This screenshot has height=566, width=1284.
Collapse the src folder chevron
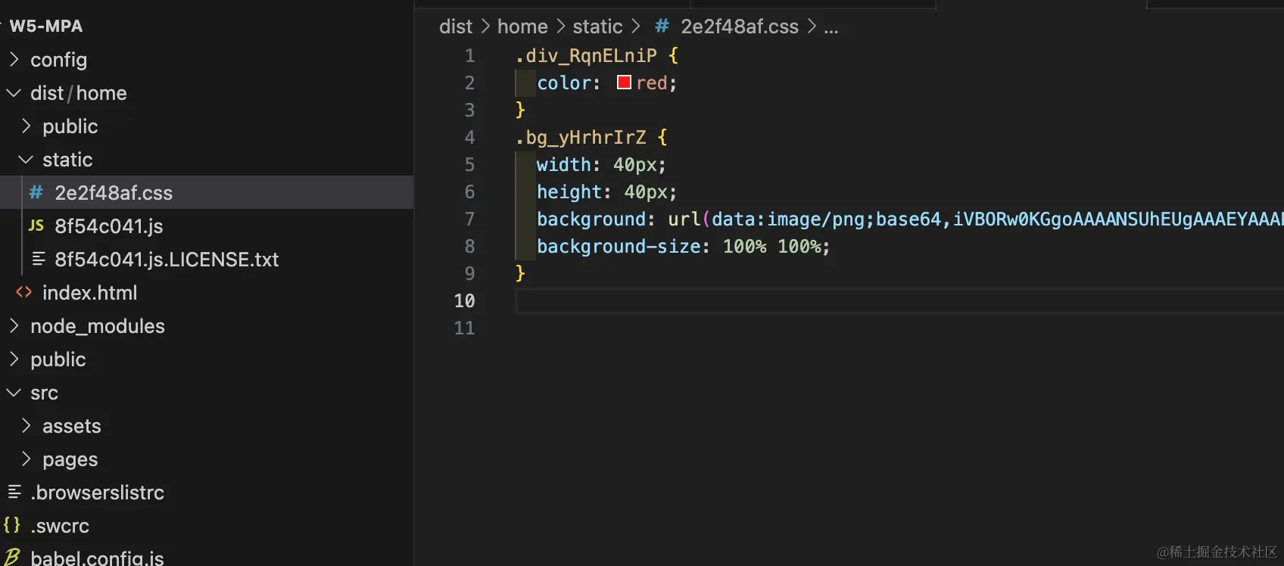pos(14,392)
